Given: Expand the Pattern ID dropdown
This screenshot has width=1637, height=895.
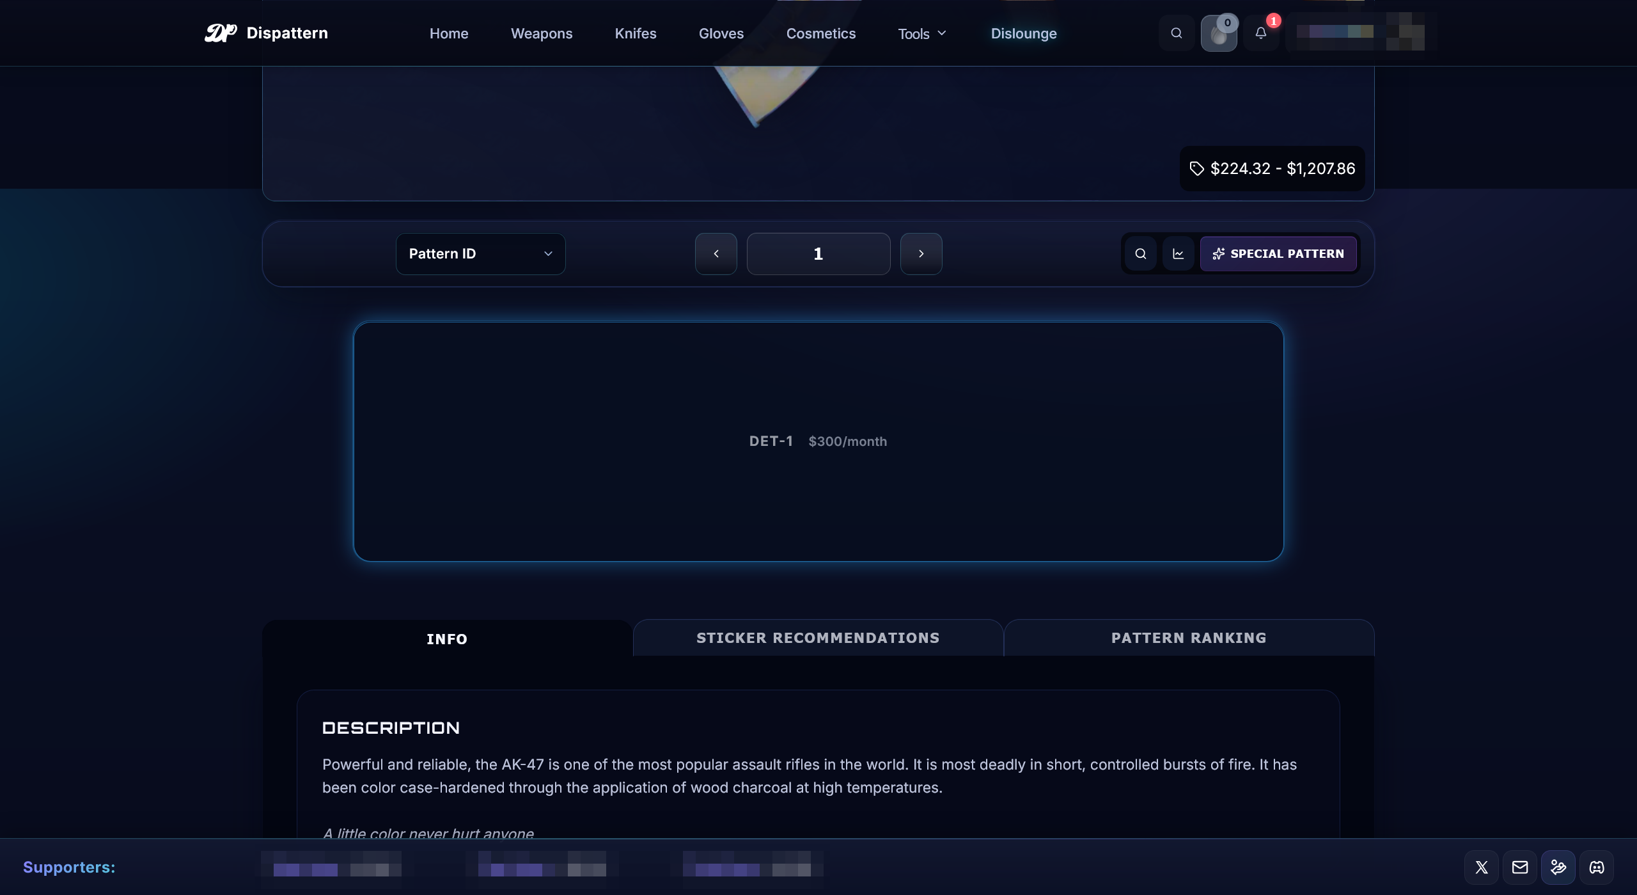Looking at the screenshot, I should 480,254.
